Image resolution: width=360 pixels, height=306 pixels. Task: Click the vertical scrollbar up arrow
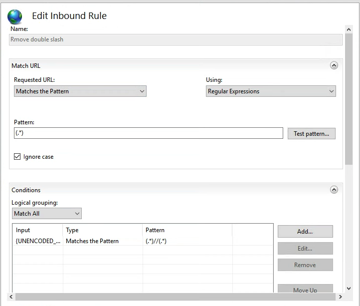coord(349,29)
